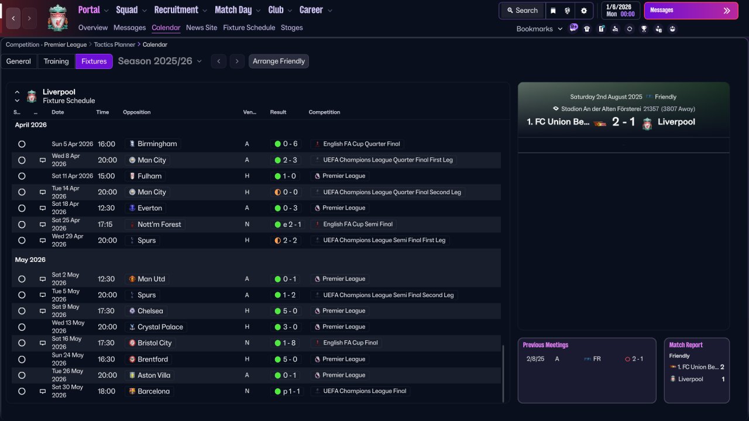Expand the Portal menu chevron
The width and height of the screenshot is (749, 421).
[x=106, y=11]
